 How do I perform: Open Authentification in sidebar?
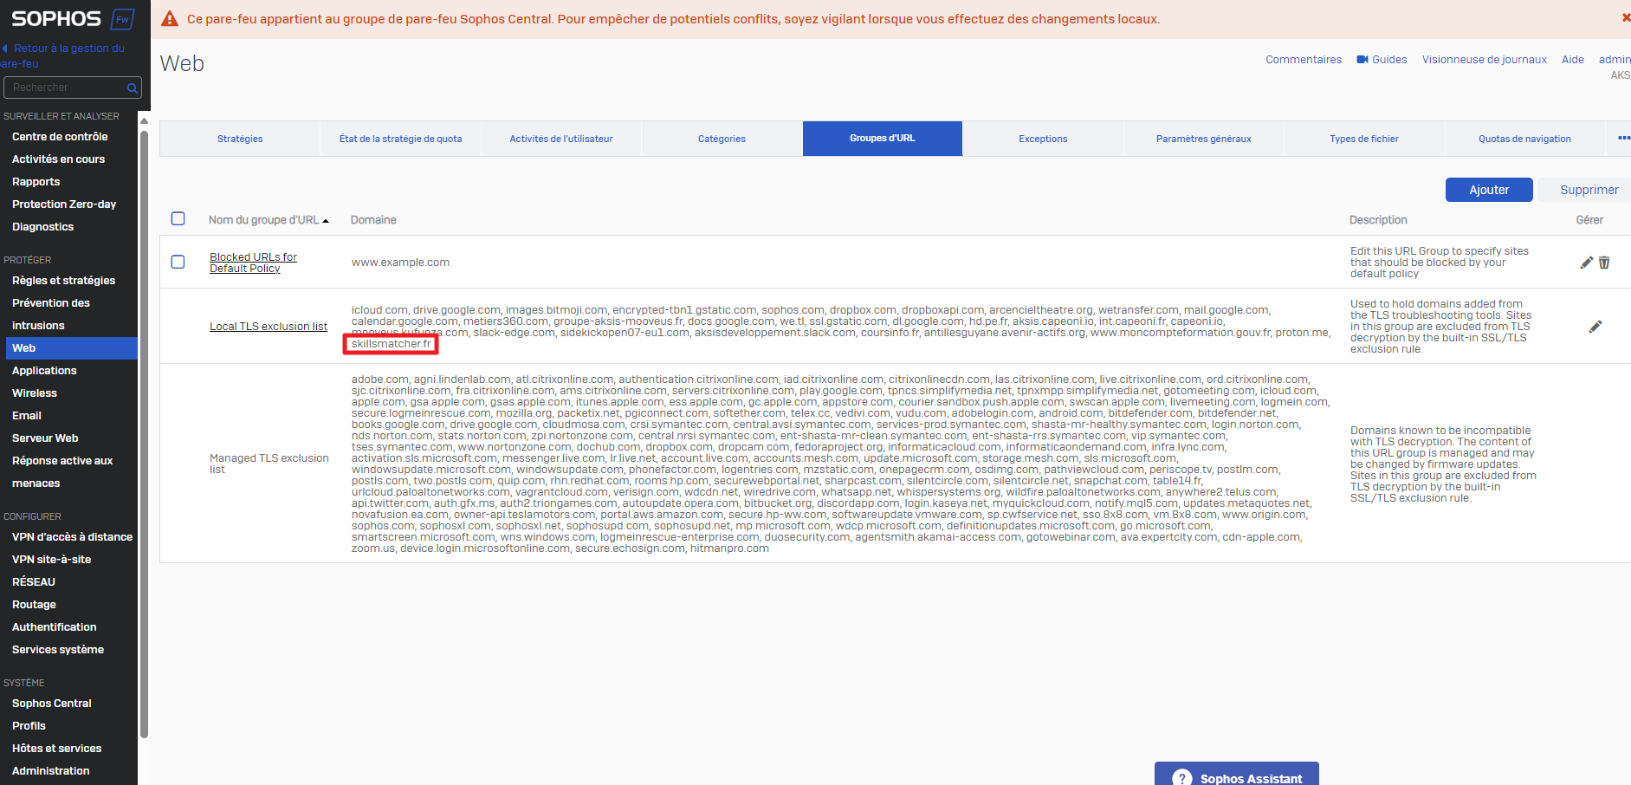pyautogui.click(x=54, y=627)
